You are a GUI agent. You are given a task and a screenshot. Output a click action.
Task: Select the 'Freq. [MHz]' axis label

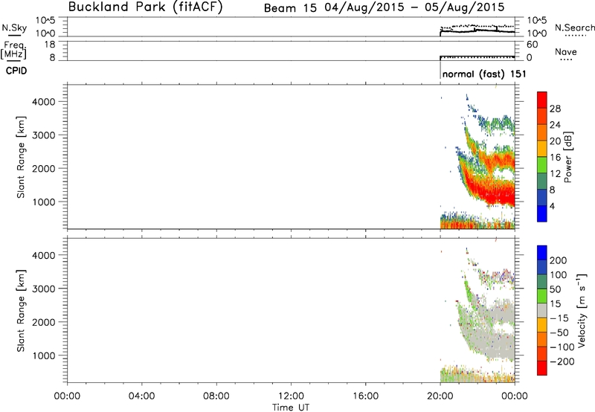pos(13,50)
